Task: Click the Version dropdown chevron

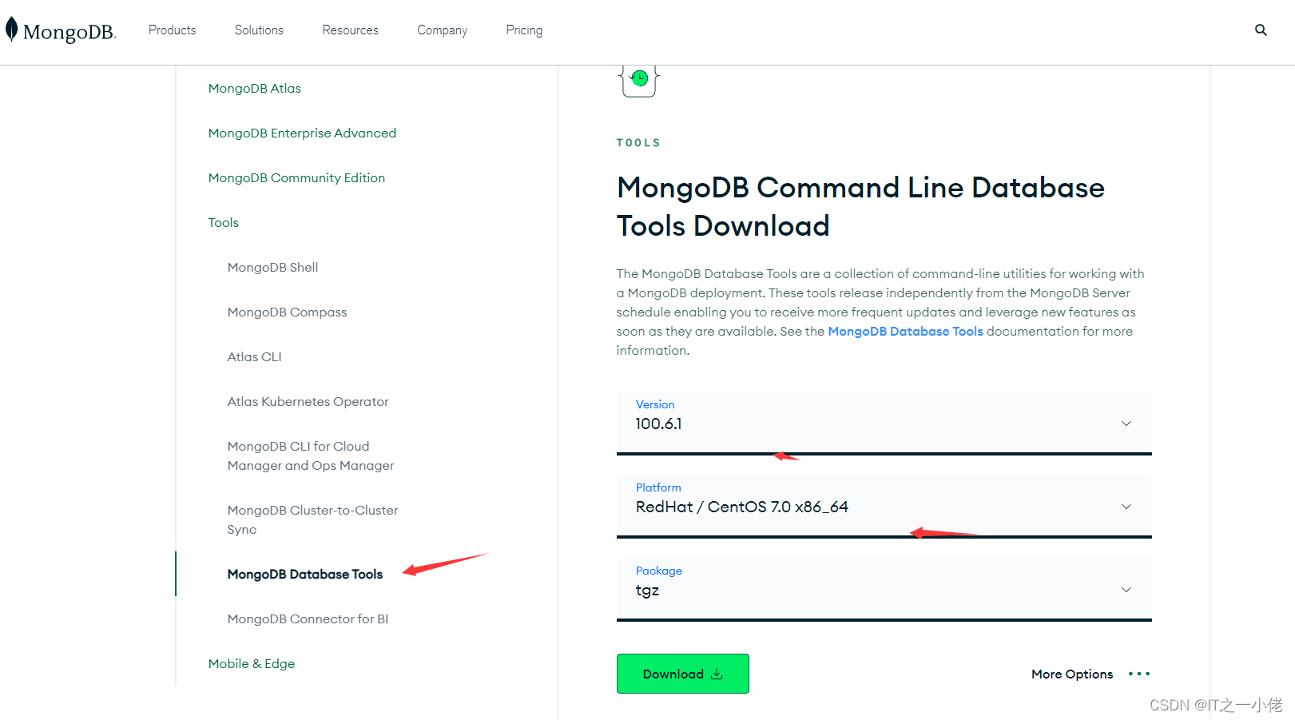Action: (1126, 424)
